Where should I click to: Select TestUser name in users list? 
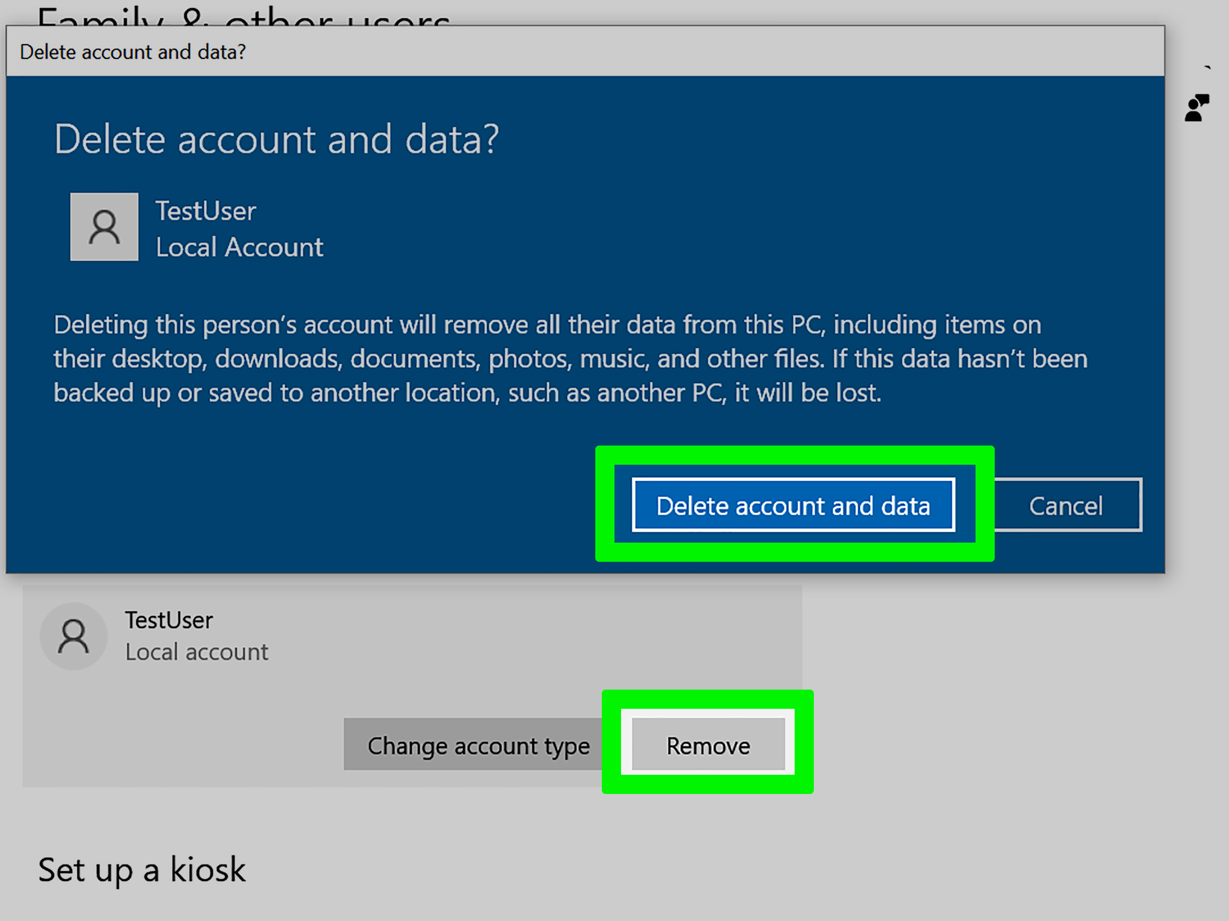pos(169,620)
